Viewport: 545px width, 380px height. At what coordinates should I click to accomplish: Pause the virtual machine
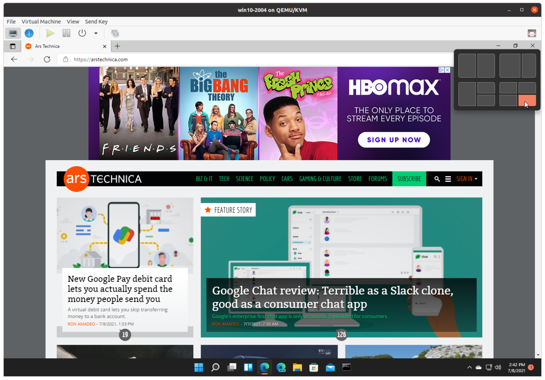tap(66, 33)
